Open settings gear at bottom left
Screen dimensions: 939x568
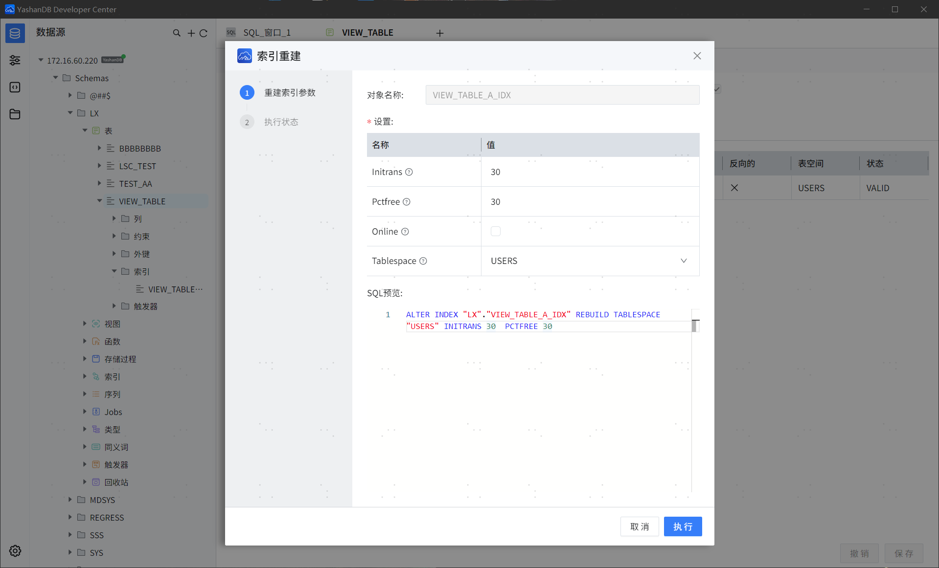[15, 551]
